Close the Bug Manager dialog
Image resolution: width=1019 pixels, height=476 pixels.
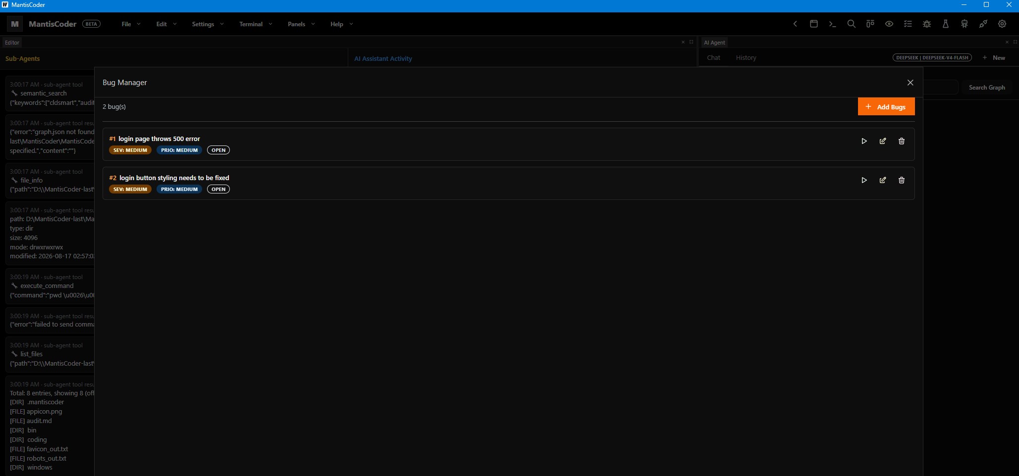click(x=910, y=83)
